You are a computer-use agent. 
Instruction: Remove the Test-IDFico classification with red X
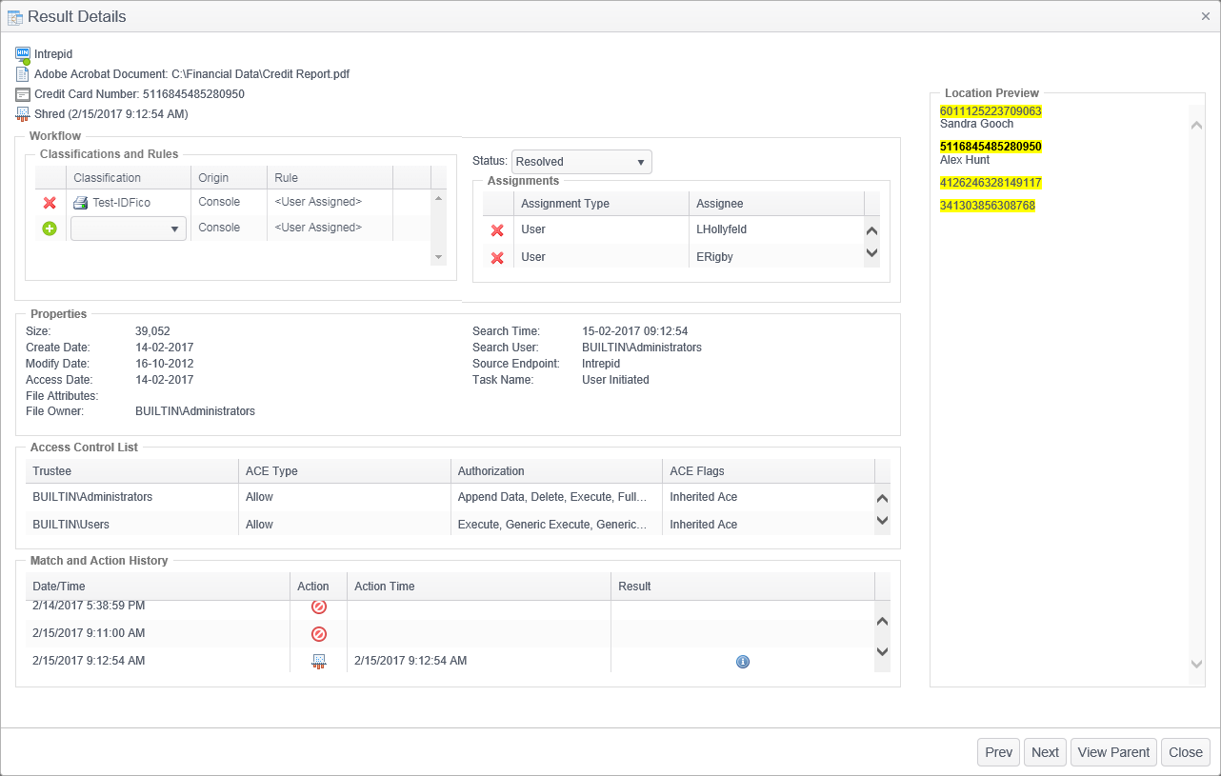coord(50,203)
